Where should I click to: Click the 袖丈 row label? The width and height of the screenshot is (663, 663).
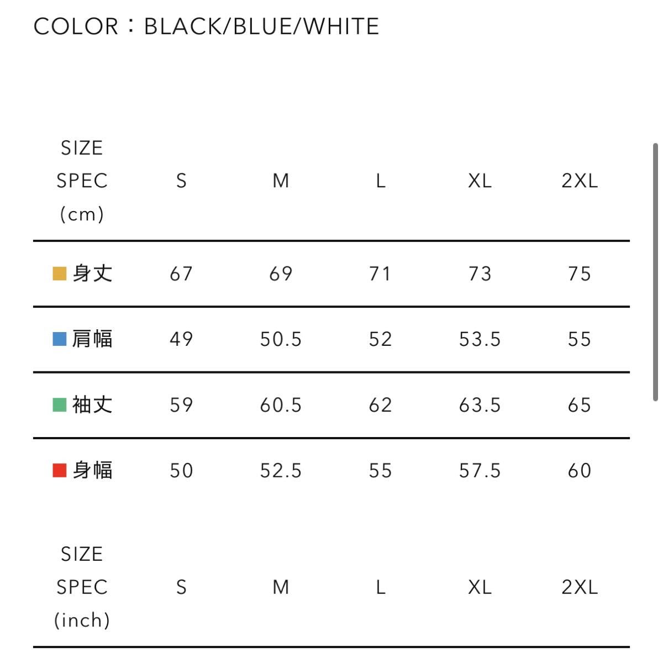[x=92, y=405]
